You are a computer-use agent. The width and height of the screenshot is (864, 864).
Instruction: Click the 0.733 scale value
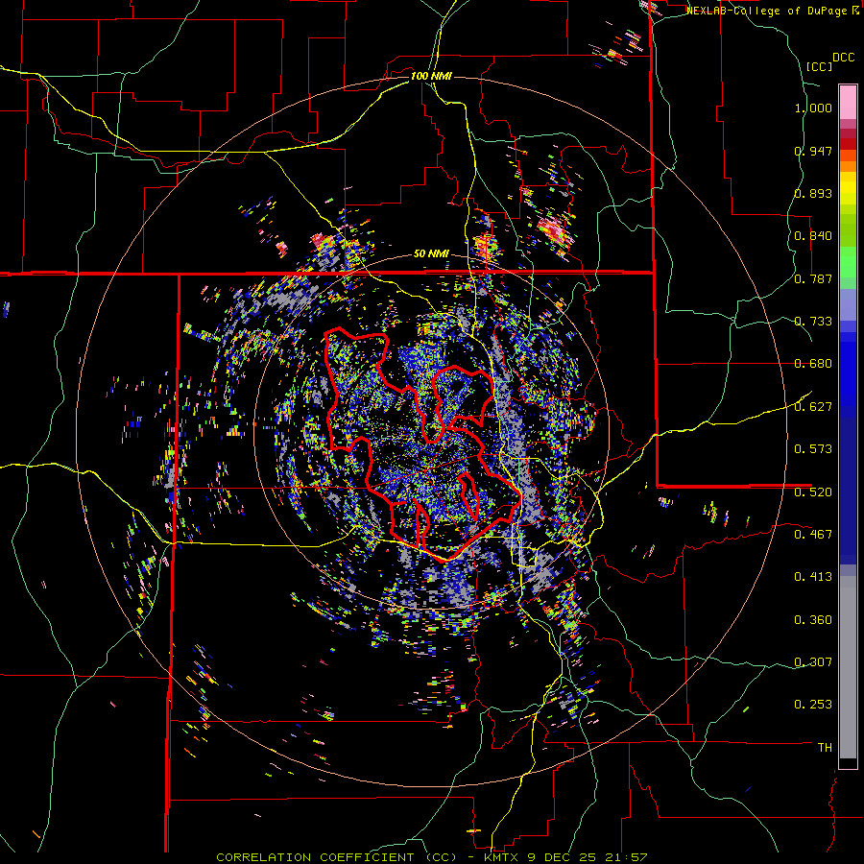813,322
